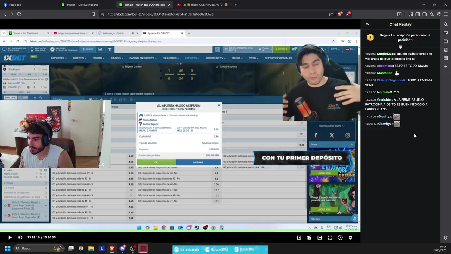Open Sergio123xz user profile in chat

point(387,54)
